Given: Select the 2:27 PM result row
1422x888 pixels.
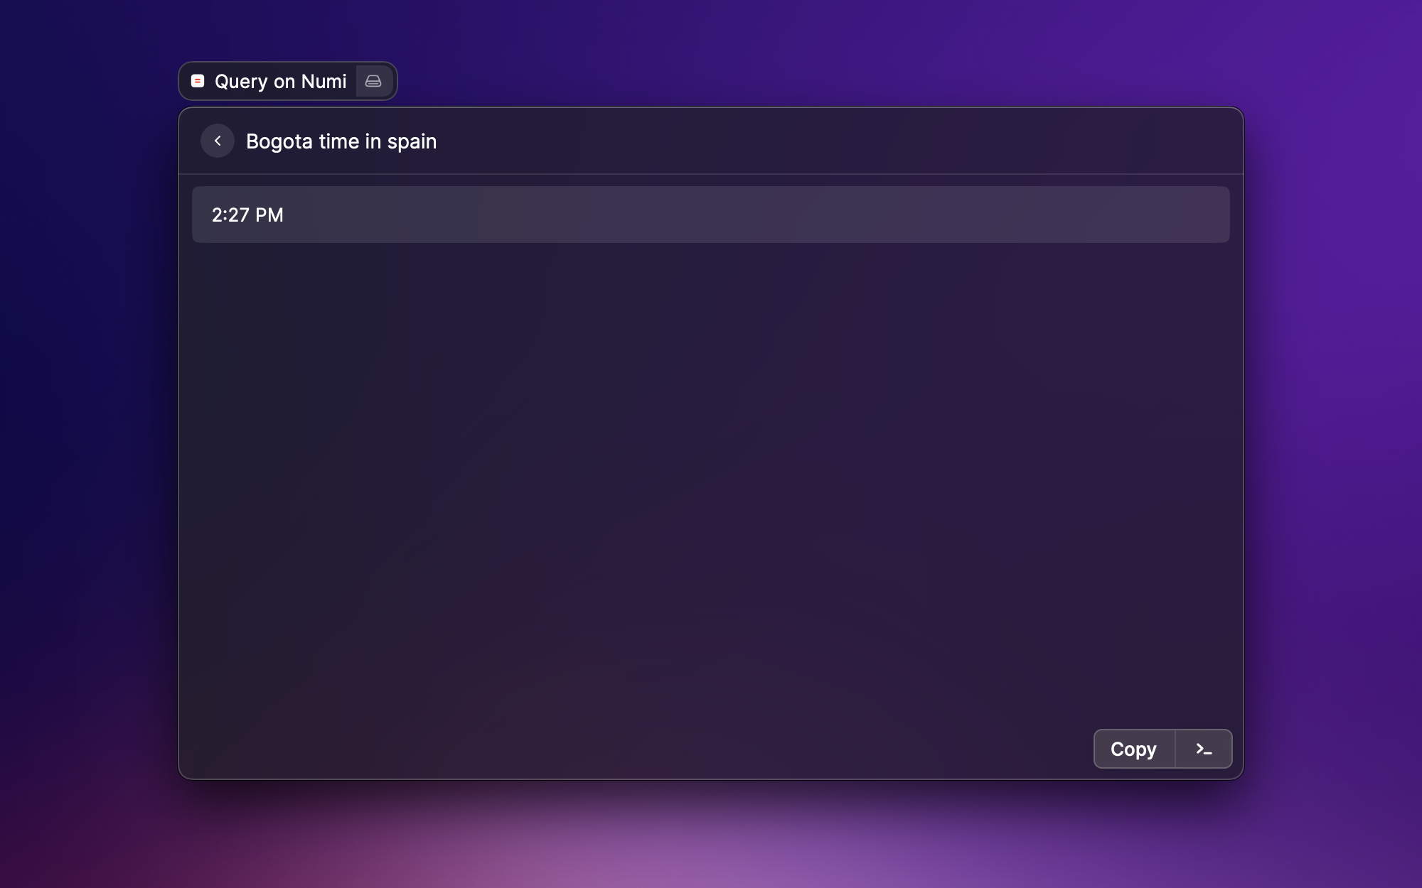Looking at the screenshot, I should [x=710, y=215].
